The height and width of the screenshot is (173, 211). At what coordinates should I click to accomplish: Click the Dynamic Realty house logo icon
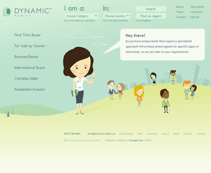tap(7, 11)
